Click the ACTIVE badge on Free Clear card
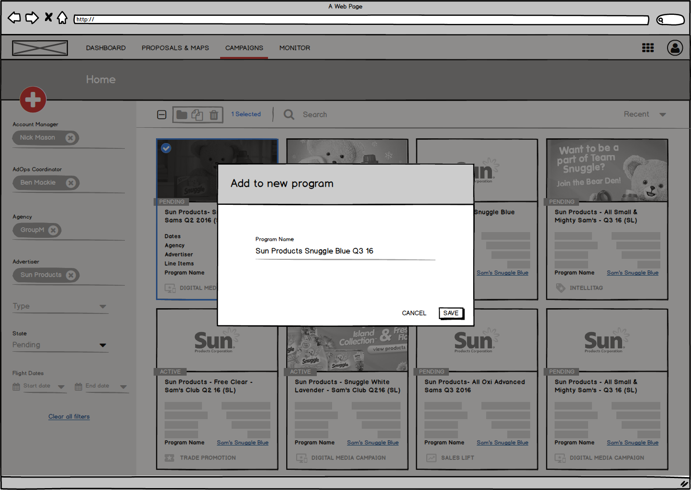691x490 pixels. [170, 372]
